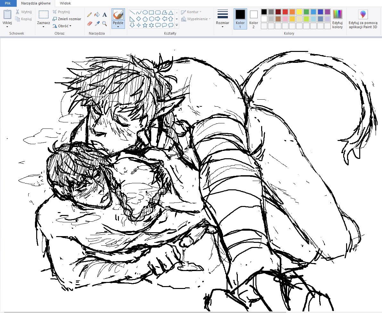This screenshot has height=313, width=382.
Task: Pick the orange color swatch
Action: (292, 12)
